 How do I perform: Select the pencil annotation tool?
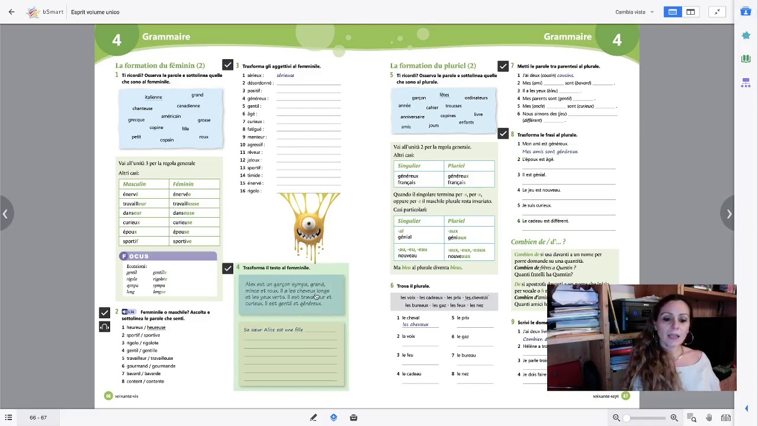[x=313, y=418]
